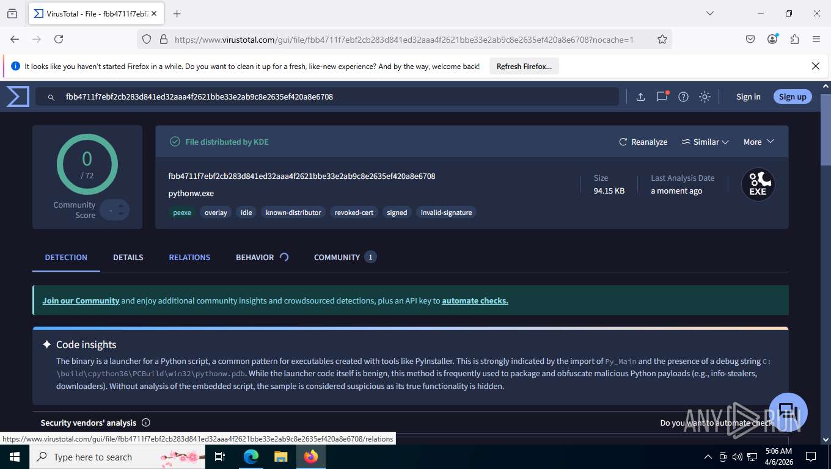Open the help question mark icon
The image size is (831, 469).
[x=684, y=96]
